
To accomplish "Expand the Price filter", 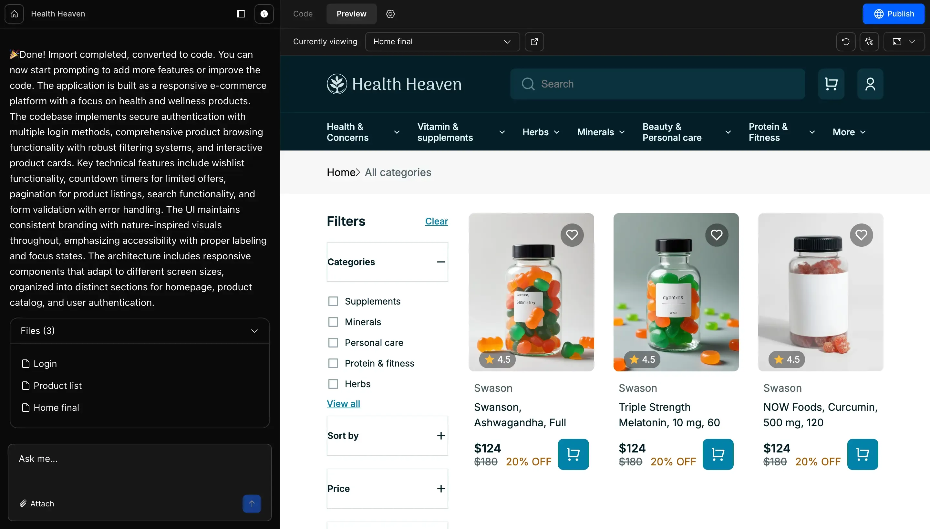I will pyautogui.click(x=387, y=489).
